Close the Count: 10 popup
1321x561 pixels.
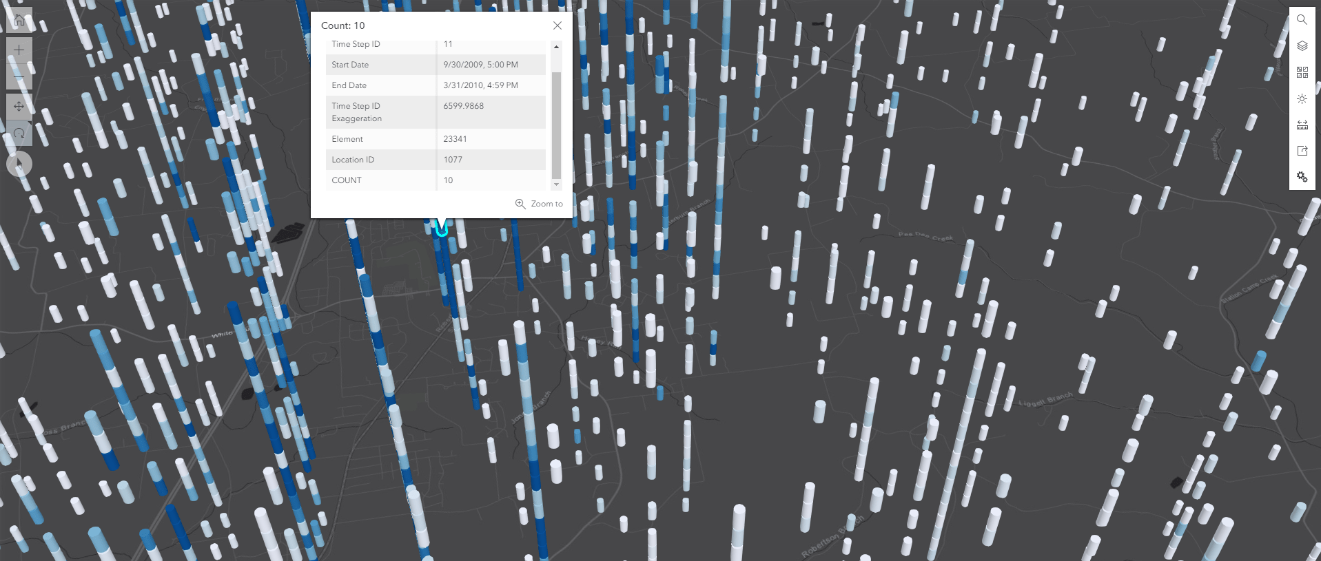[557, 25]
